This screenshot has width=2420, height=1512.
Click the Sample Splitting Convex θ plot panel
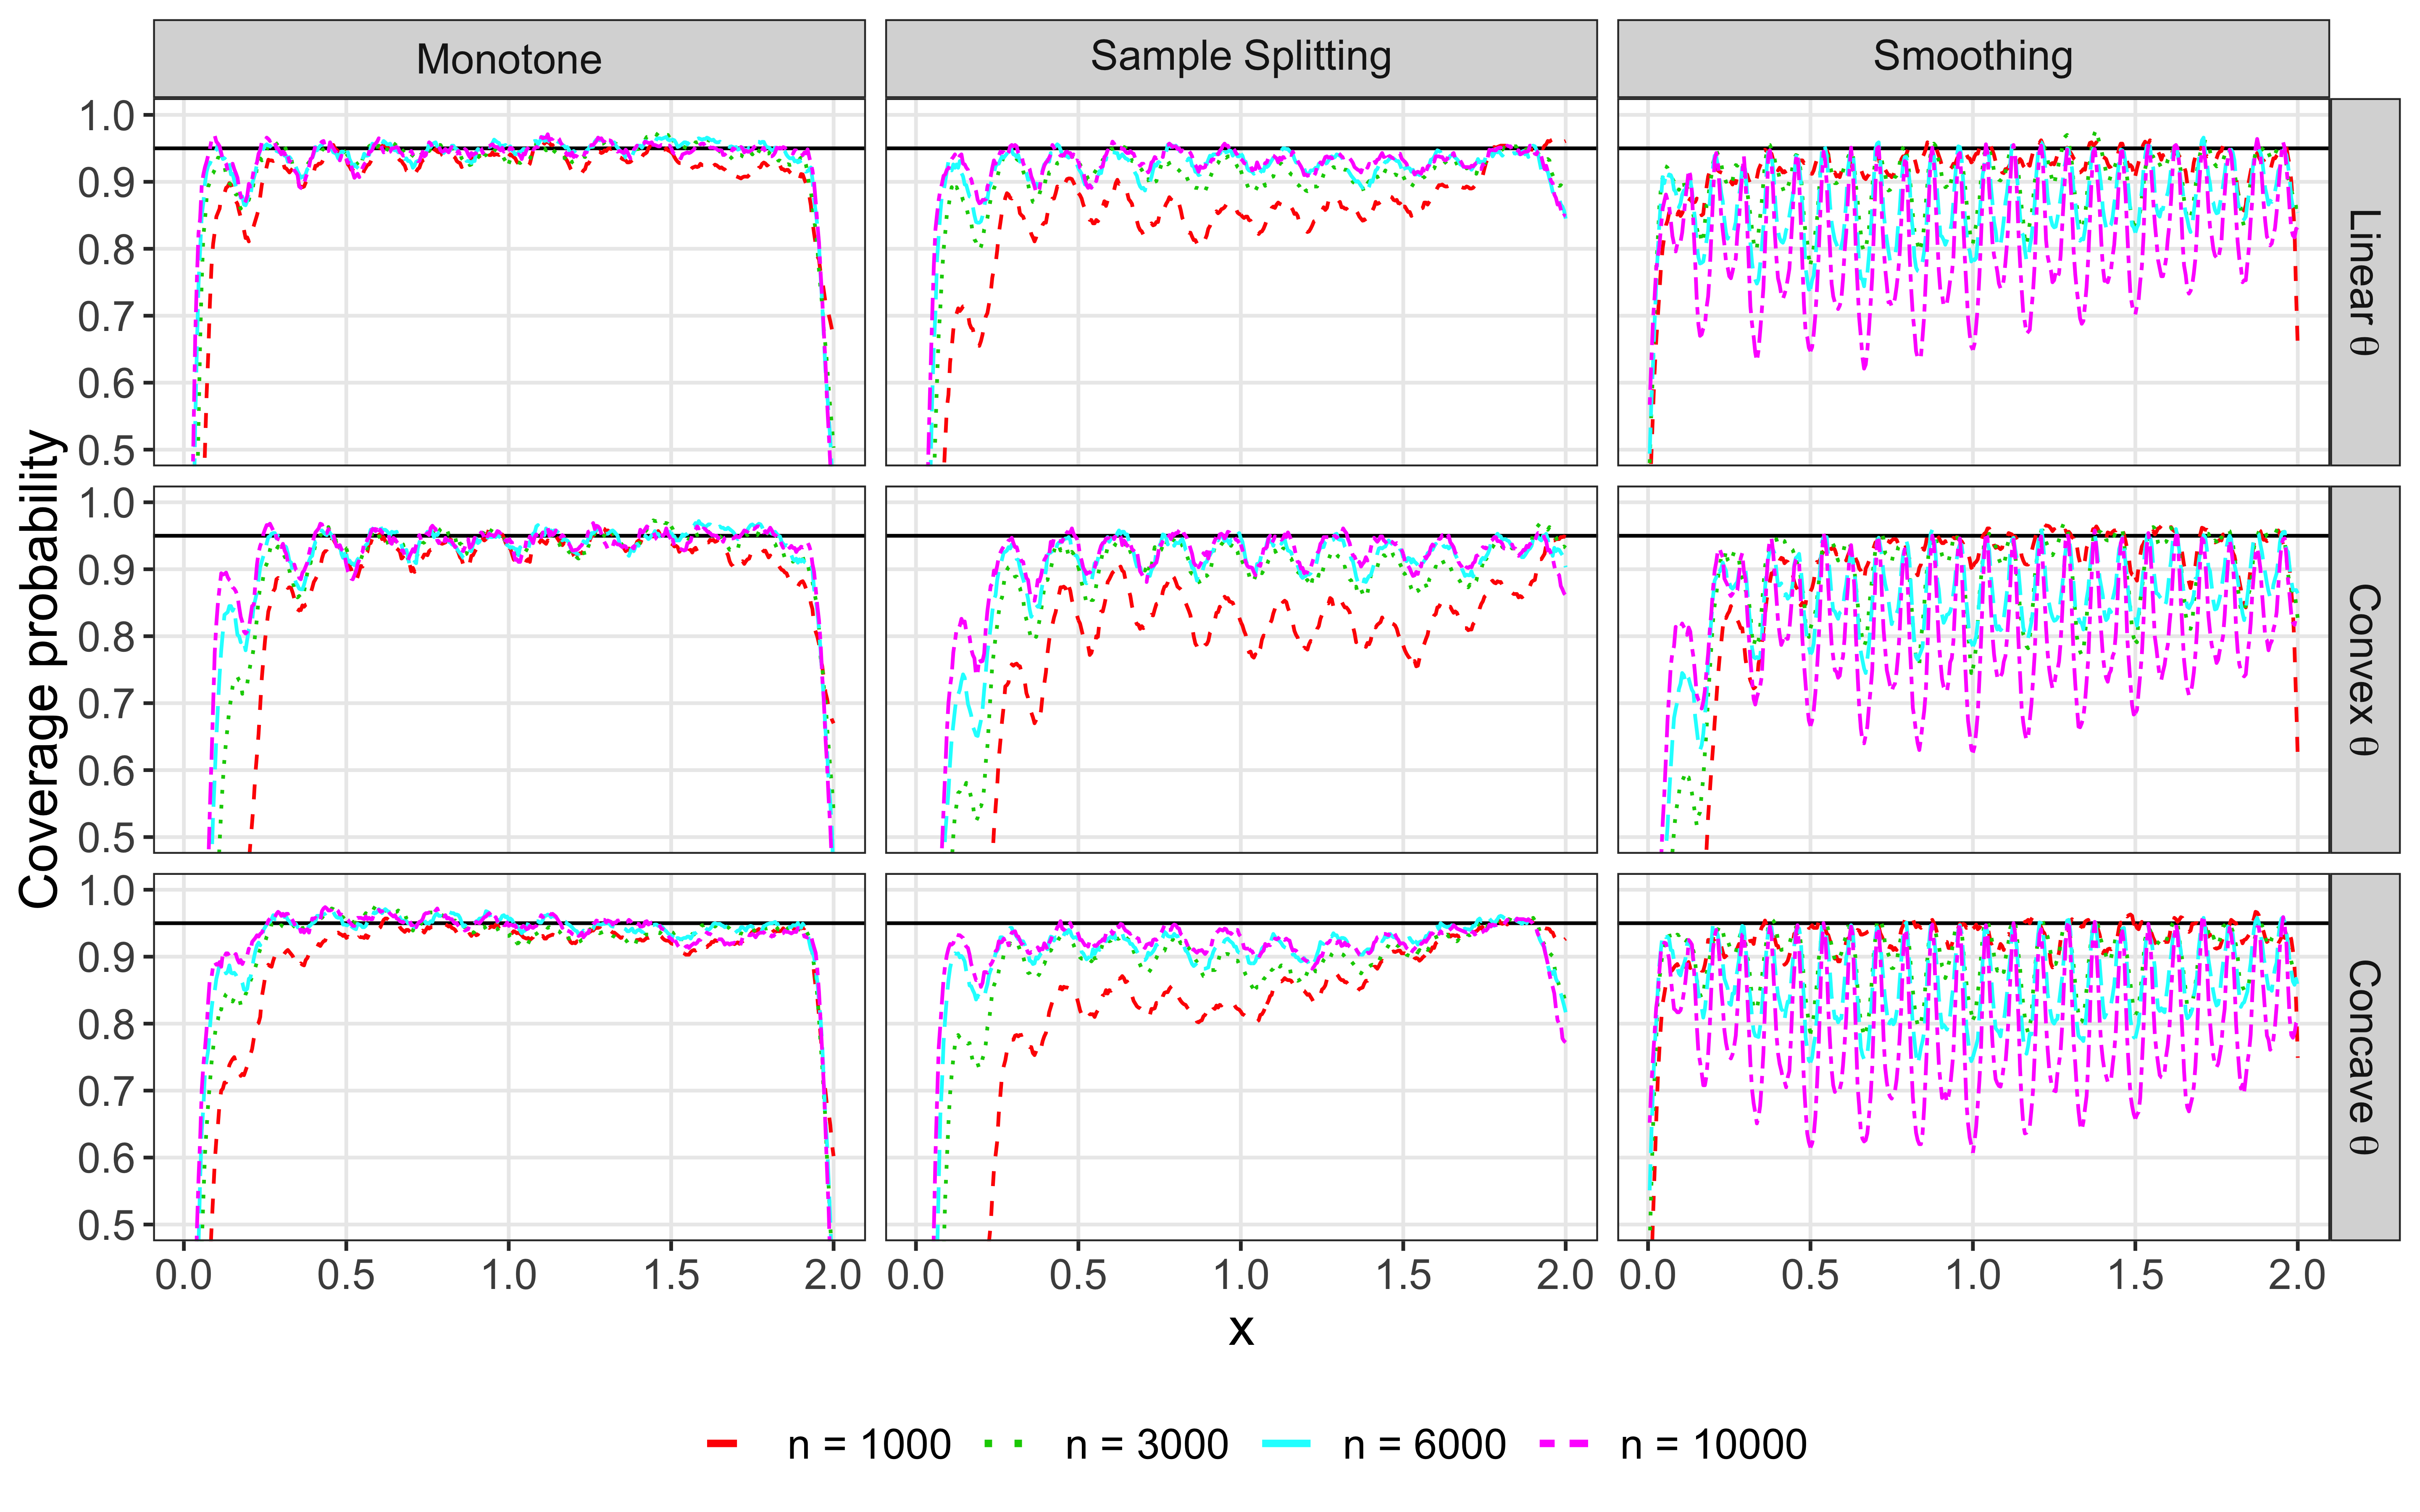[x=1241, y=670]
